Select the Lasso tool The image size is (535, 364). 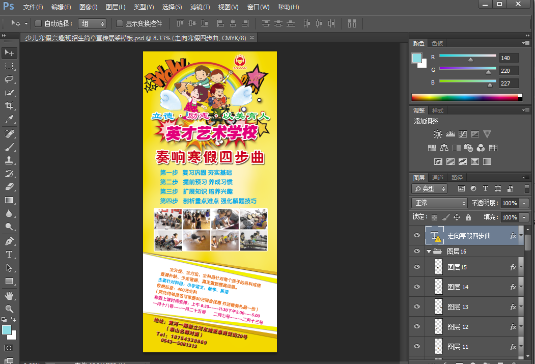[9, 79]
